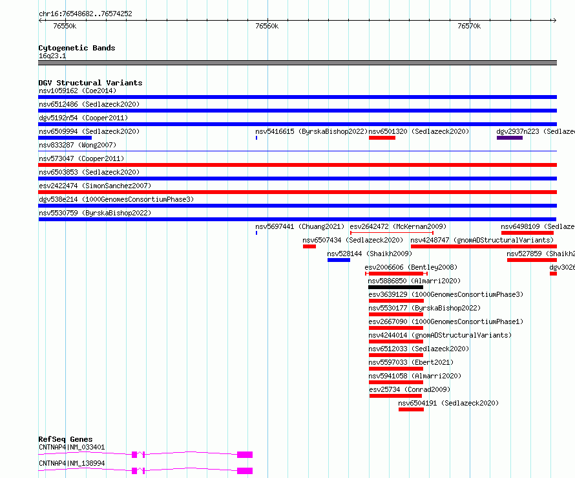Click the Cytogenetic Bands track title
The height and width of the screenshot is (478, 575).
tap(77, 48)
